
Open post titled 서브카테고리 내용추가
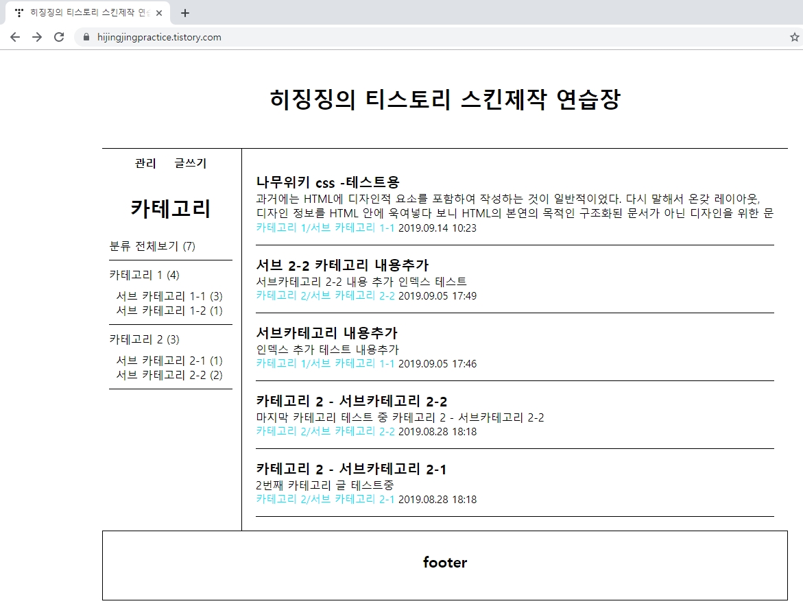[x=326, y=333]
